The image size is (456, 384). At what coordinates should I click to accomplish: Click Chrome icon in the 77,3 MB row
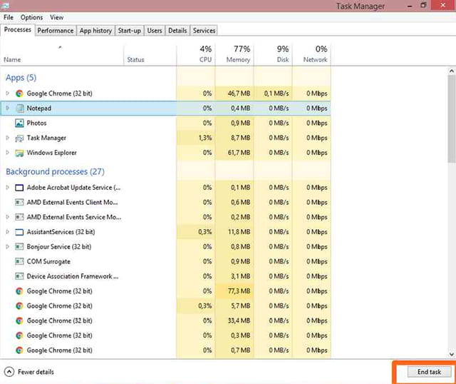click(x=19, y=291)
